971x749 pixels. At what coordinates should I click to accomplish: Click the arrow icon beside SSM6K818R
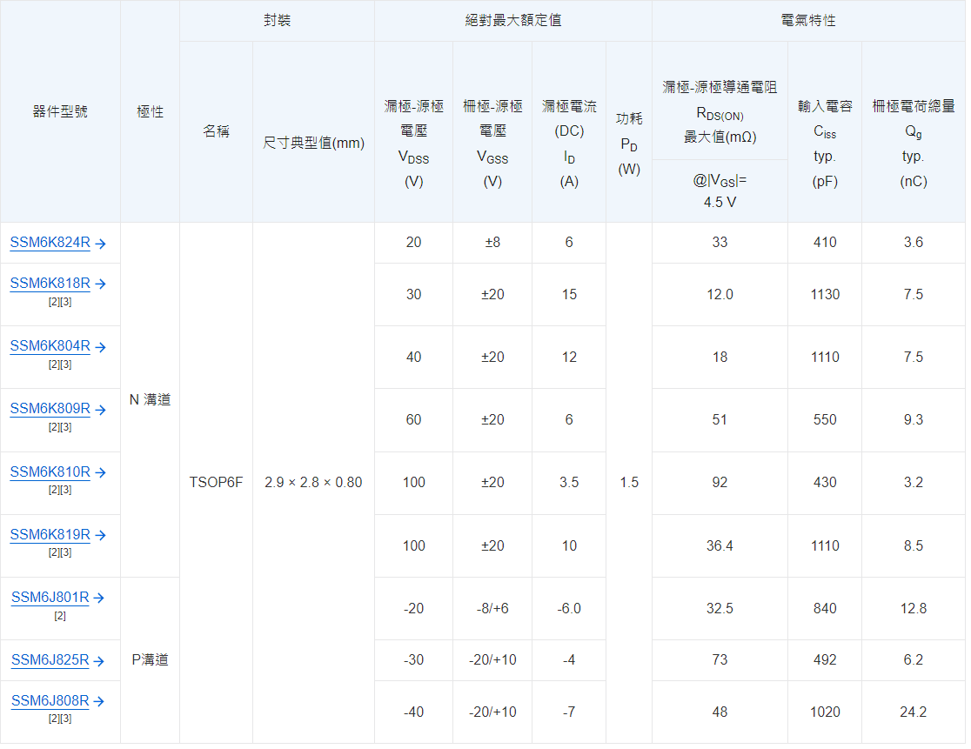point(100,284)
